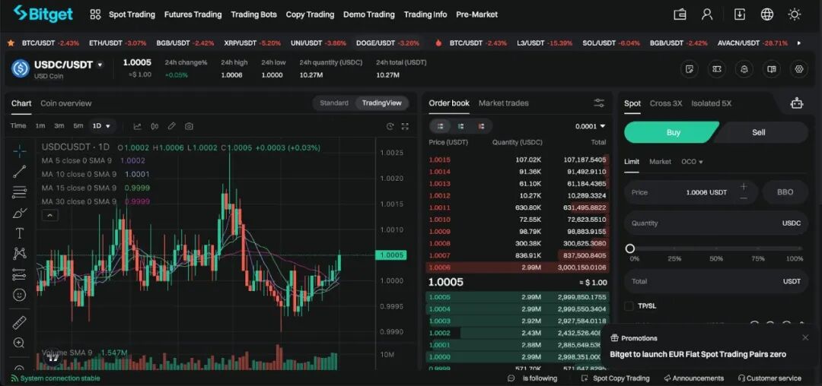The image size is (822, 386).
Task: Collapse the indicator legend chevron
Action: 49,215
